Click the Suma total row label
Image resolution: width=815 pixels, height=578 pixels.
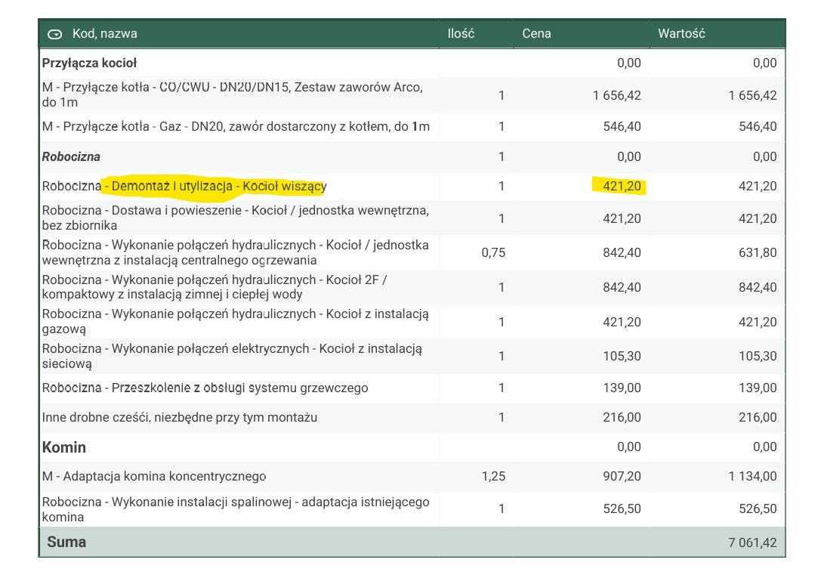click(x=66, y=542)
